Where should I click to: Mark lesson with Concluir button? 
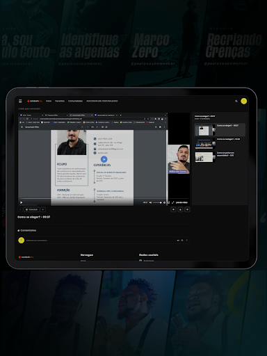[x=31, y=209]
